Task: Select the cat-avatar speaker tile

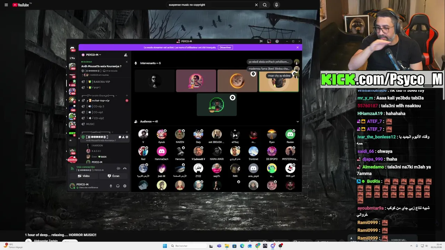Action: pyautogui.click(x=237, y=81)
